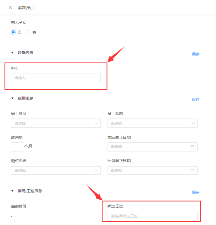This screenshot has height=225, width=216.
Task: Collapse the 设备信息 section triangle
Action: (x=12, y=53)
